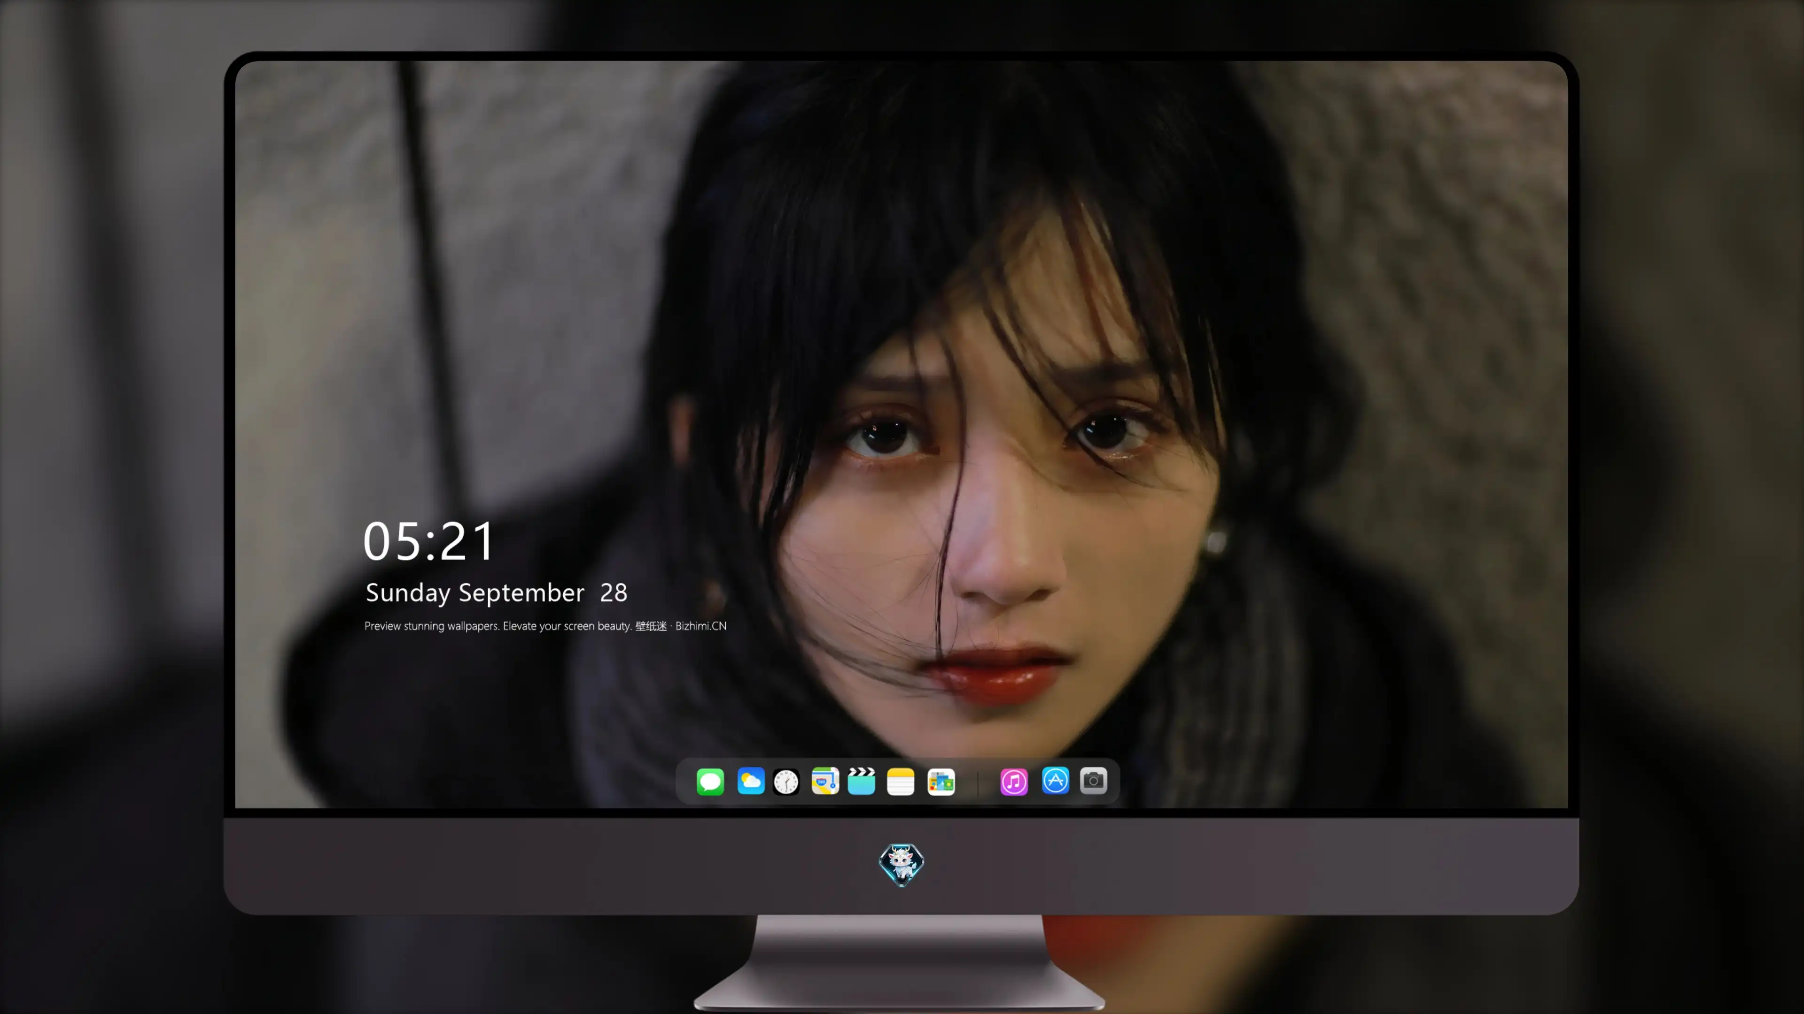Open the Maps app in the dock

pyautogui.click(x=825, y=781)
